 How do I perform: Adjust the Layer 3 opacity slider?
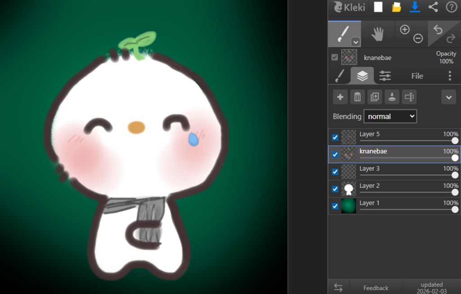point(409,175)
